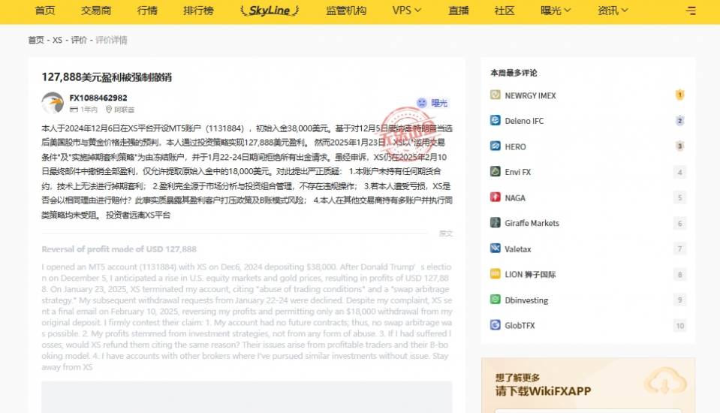Click the 首页 breadcrumb link
This screenshot has width=720, height=413.
[36, 40]
